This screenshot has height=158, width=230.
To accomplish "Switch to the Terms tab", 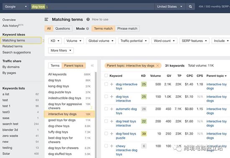I will pyautogui.click(x=55, y=66).
